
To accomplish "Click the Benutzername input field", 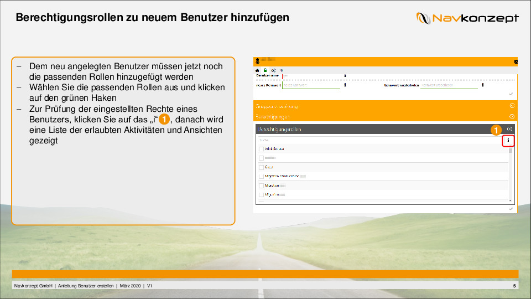I will [x=311, y=76].
